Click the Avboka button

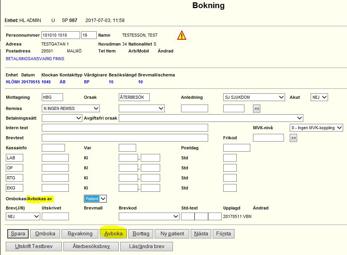(113, 234)
